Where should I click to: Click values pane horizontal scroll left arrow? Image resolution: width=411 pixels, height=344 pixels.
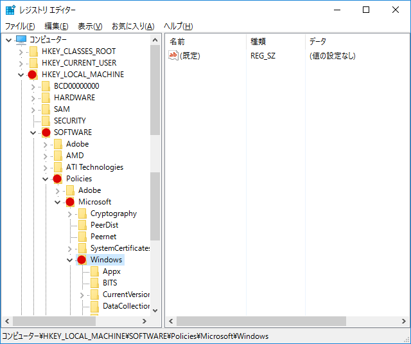(171, 321)
